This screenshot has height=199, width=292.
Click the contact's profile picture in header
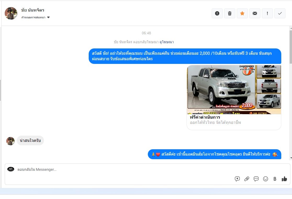tap(11, 13)
